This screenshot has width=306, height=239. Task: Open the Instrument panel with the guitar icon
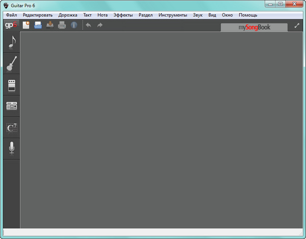click(12, 64)
